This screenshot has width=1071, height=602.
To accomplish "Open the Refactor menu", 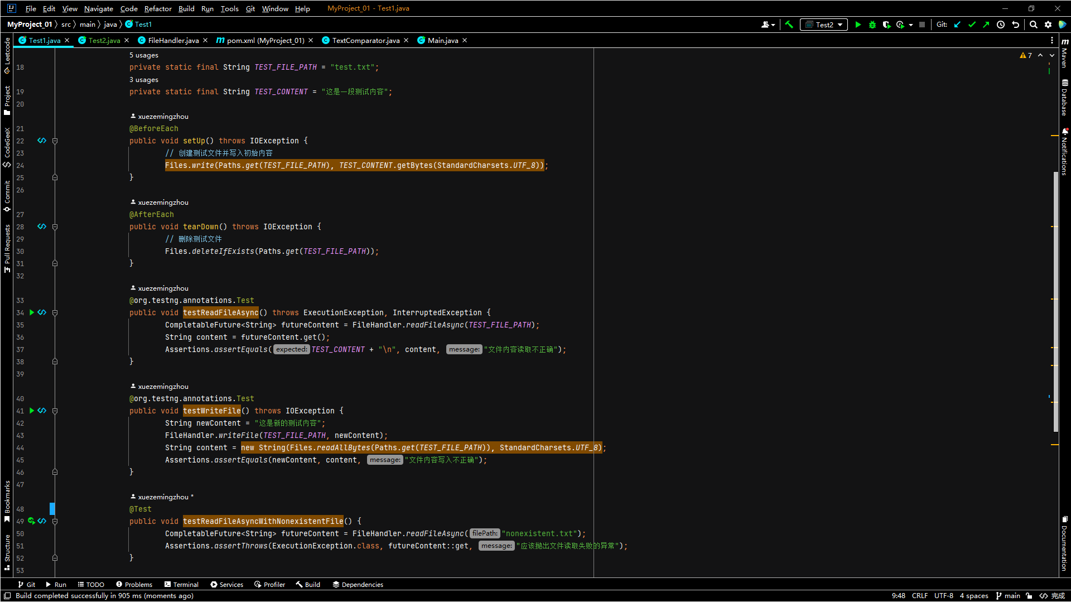I will (x=158, y=8).
